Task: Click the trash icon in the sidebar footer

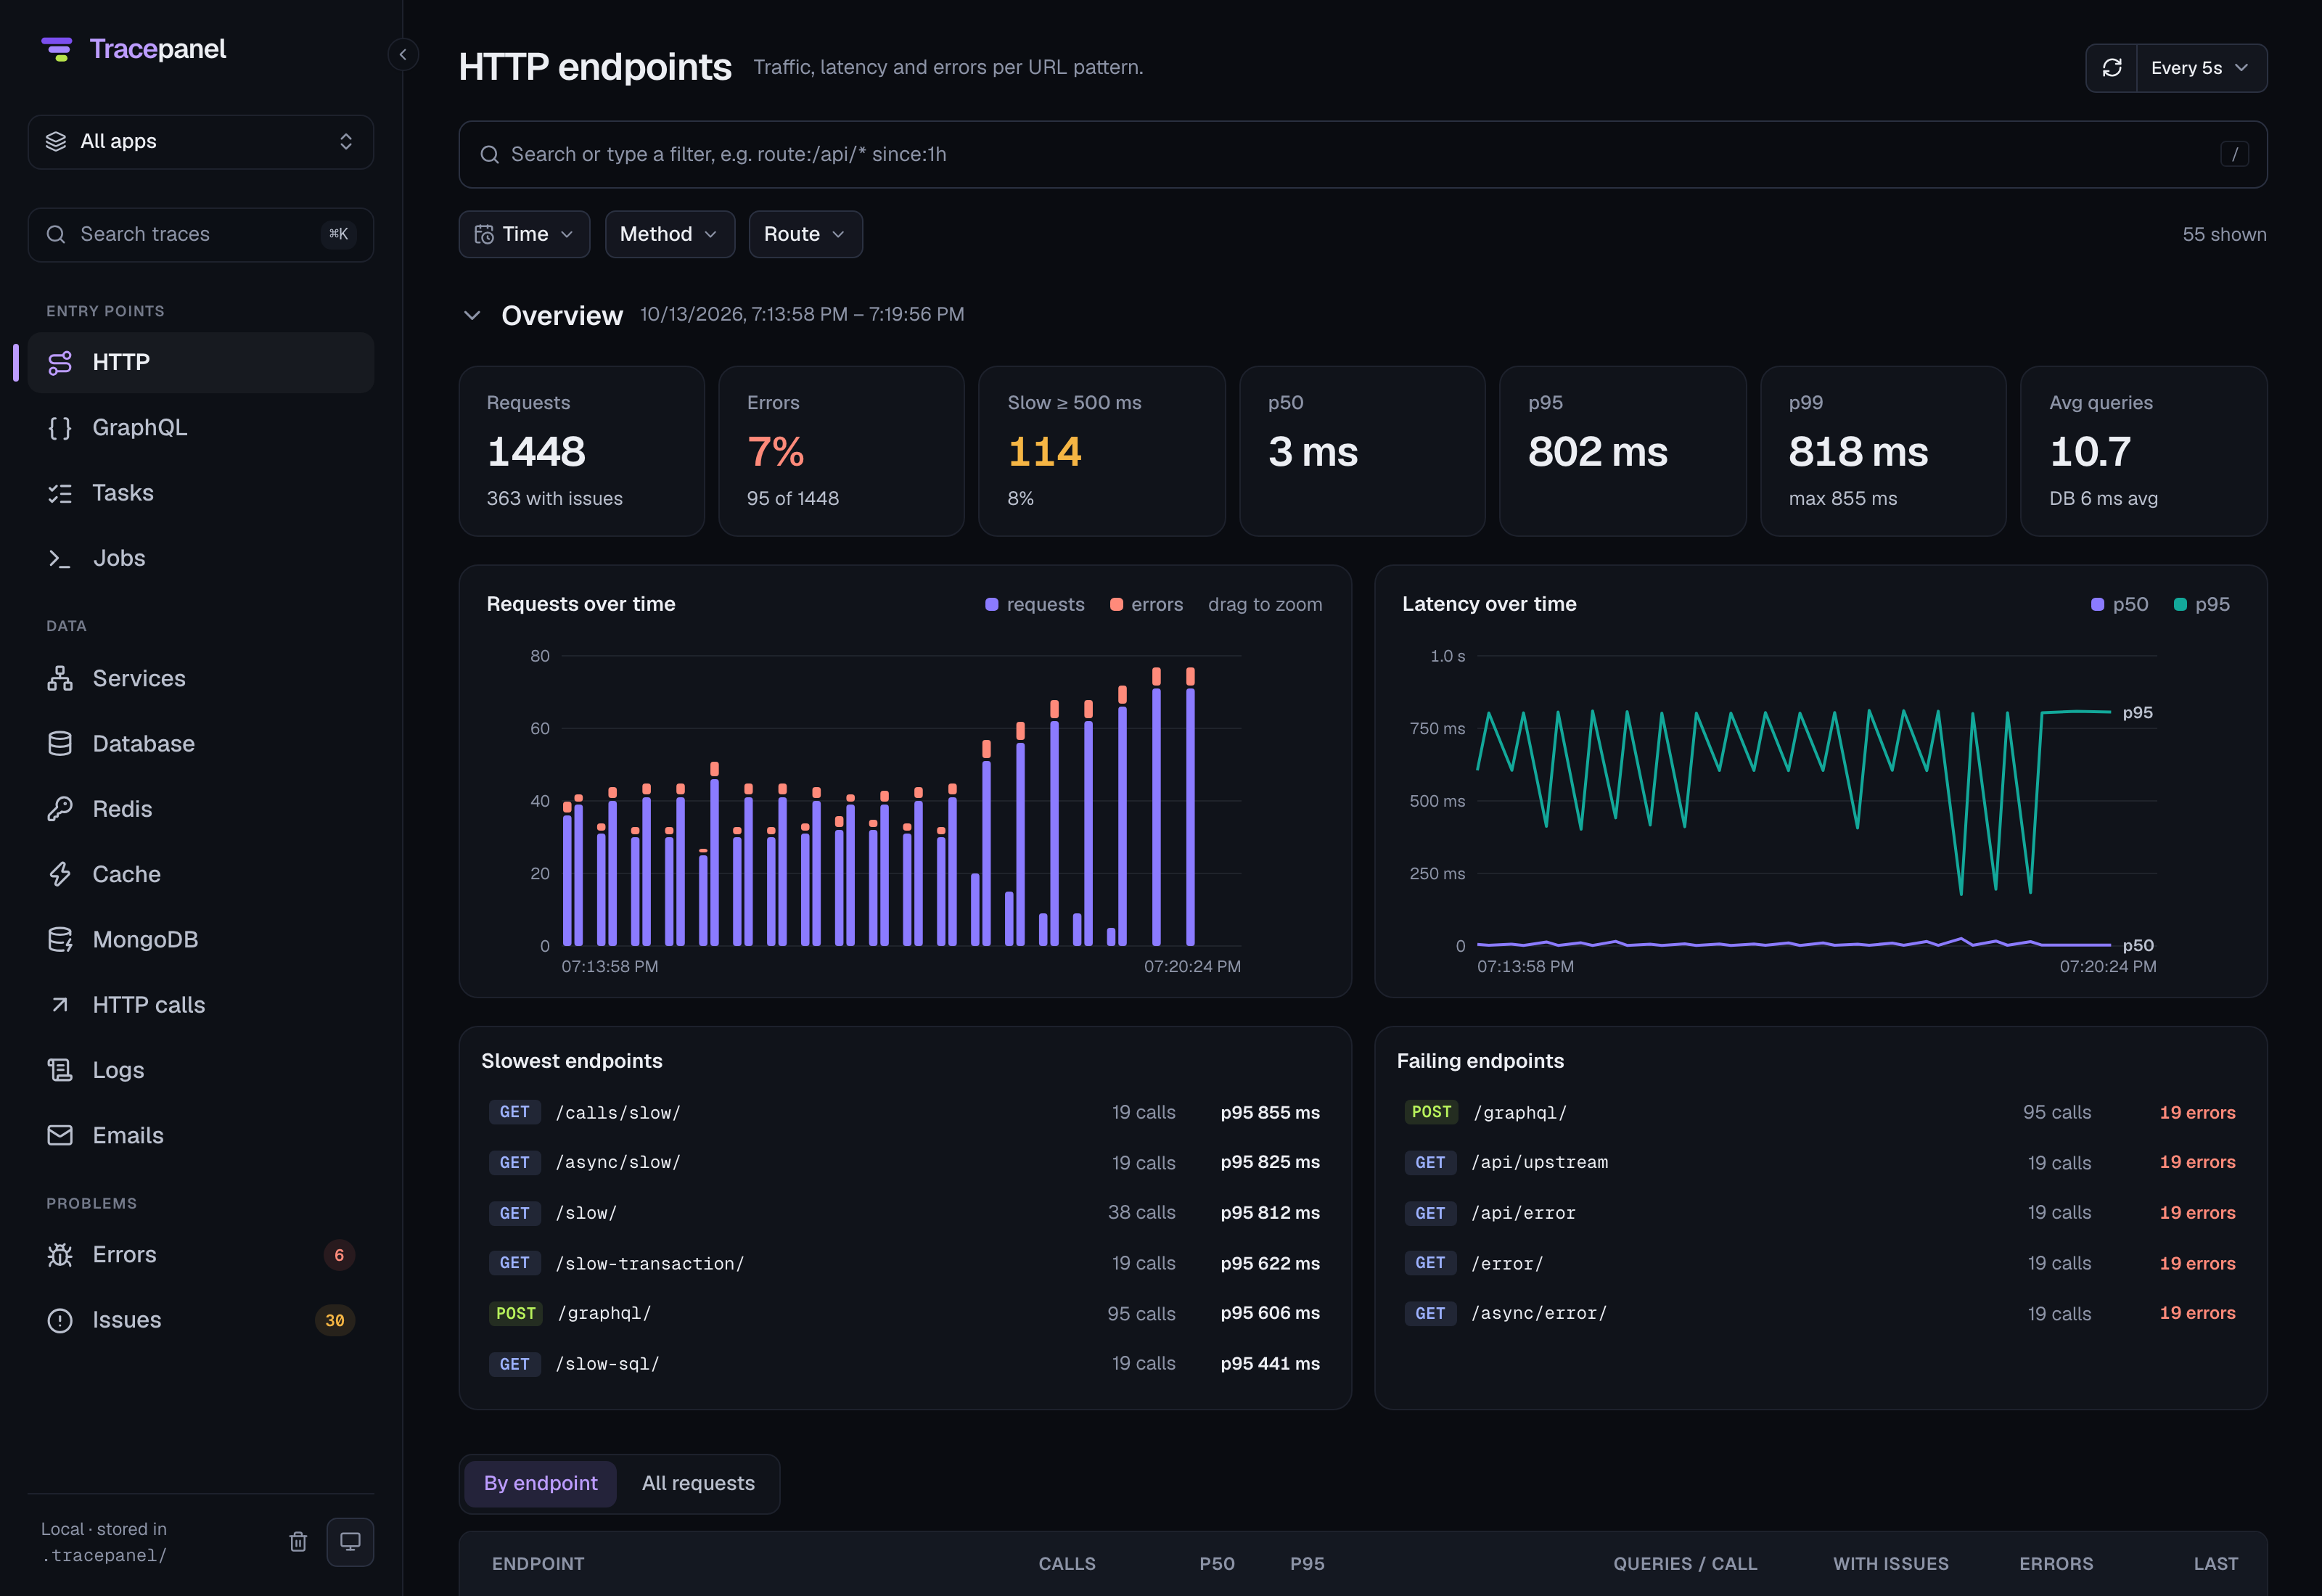Action: (298, 1541)
